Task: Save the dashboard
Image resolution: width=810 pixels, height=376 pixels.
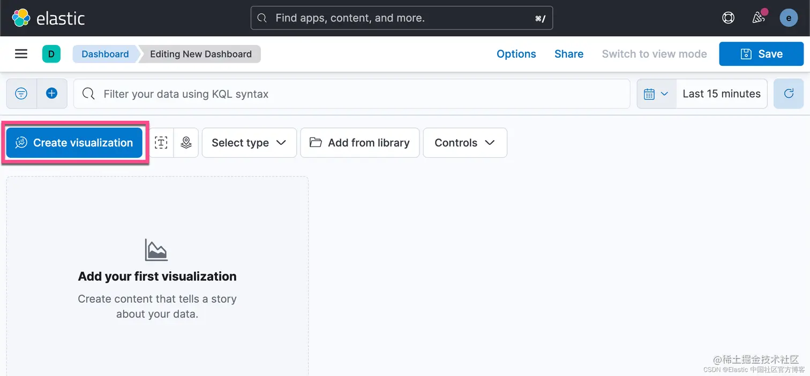Action: pos(761,54)
